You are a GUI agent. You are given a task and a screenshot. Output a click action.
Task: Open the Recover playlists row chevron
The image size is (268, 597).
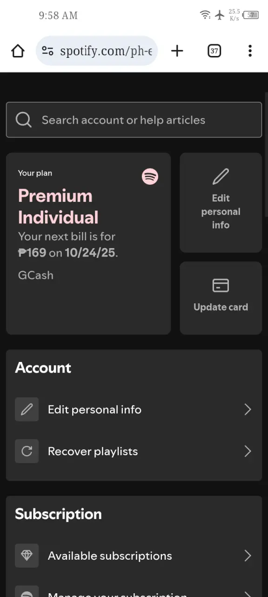(x=248, y=451)
